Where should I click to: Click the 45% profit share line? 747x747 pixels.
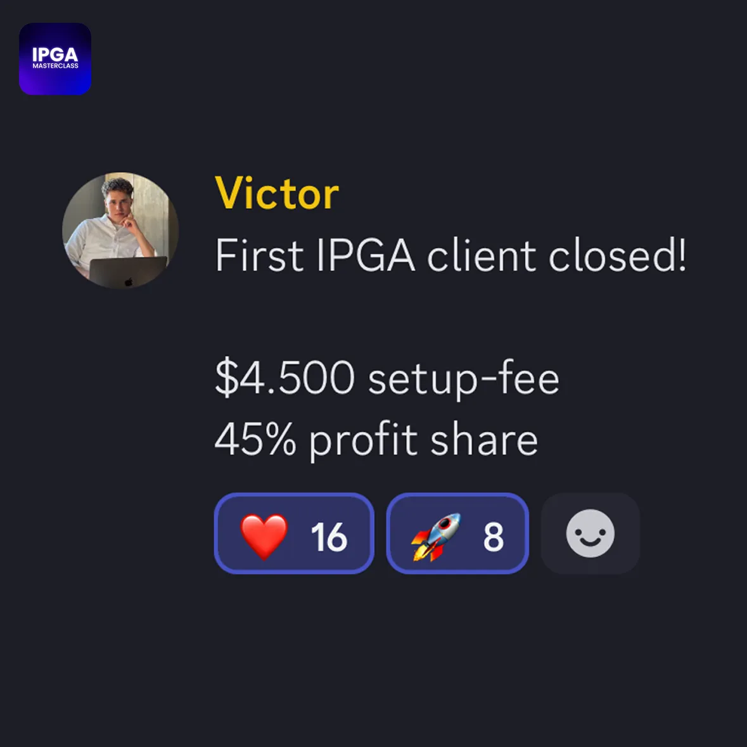376,440
